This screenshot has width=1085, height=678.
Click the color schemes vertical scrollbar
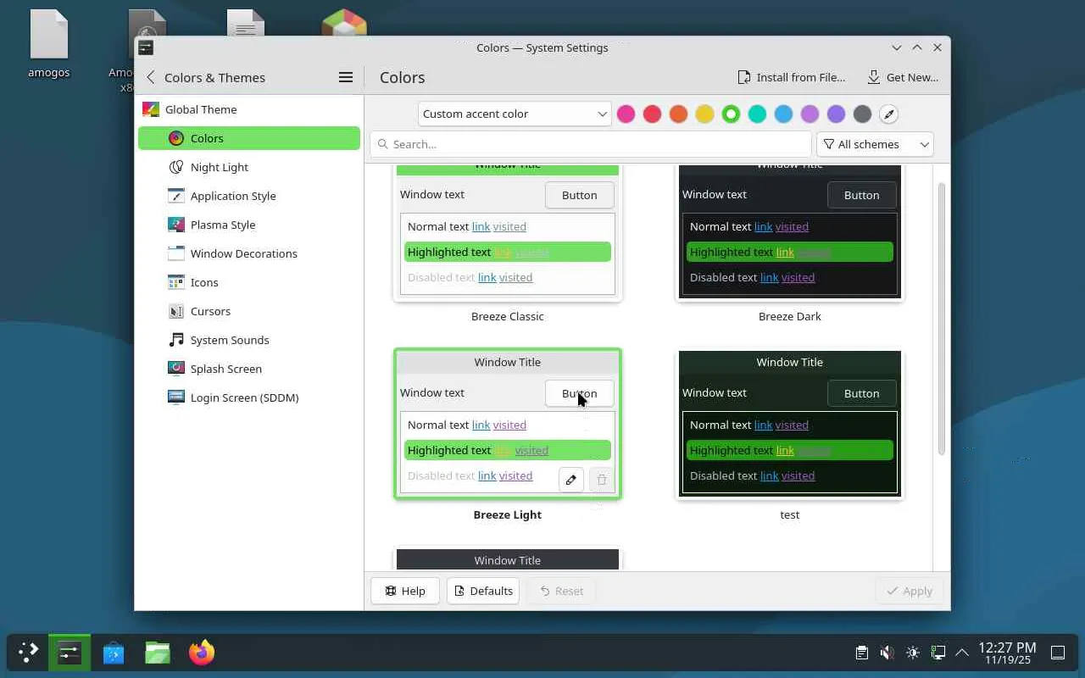click(941, 318)
